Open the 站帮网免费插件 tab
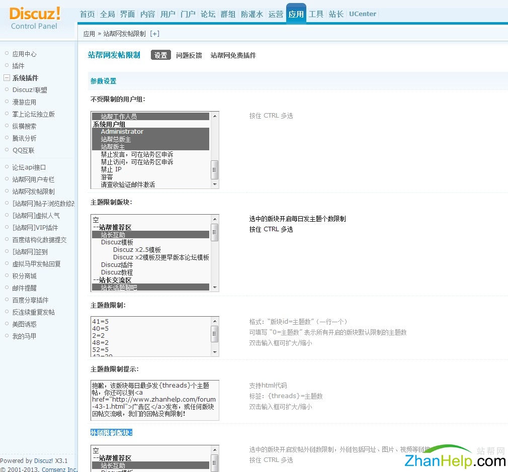 [x=233, y=55]
